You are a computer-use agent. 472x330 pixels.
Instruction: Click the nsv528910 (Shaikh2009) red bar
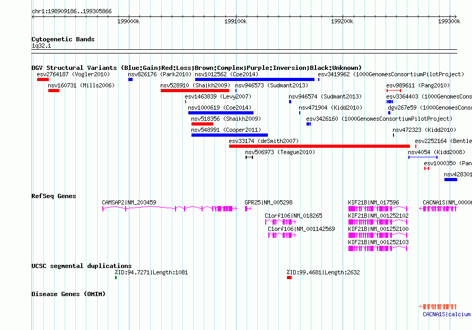[195, 91]
